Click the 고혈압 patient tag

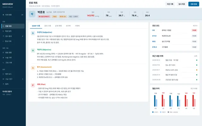point(55,17)
